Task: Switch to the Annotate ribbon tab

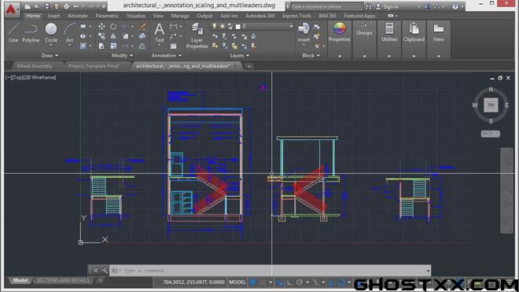Action: (x=77, y=16)
